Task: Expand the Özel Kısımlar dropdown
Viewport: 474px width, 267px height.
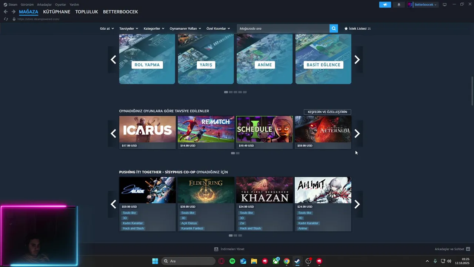Action: 218,29
